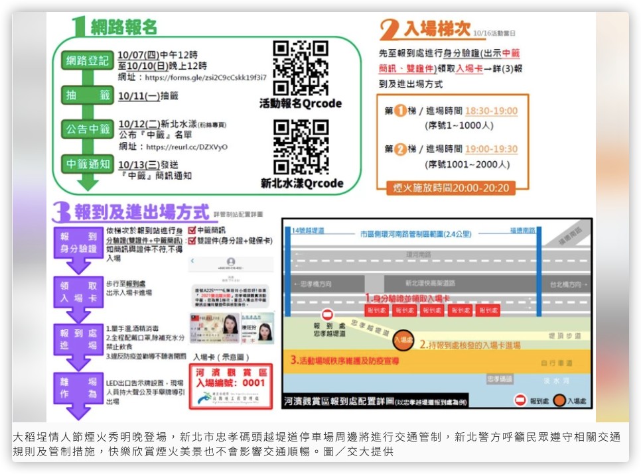641x474 pixels.
Task: Select the green 中籤通知 step label
Action: tap(88, 164)
